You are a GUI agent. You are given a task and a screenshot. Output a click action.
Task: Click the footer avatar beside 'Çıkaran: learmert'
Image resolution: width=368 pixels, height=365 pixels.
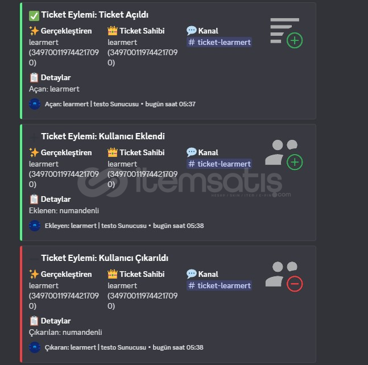click(35, 347)
